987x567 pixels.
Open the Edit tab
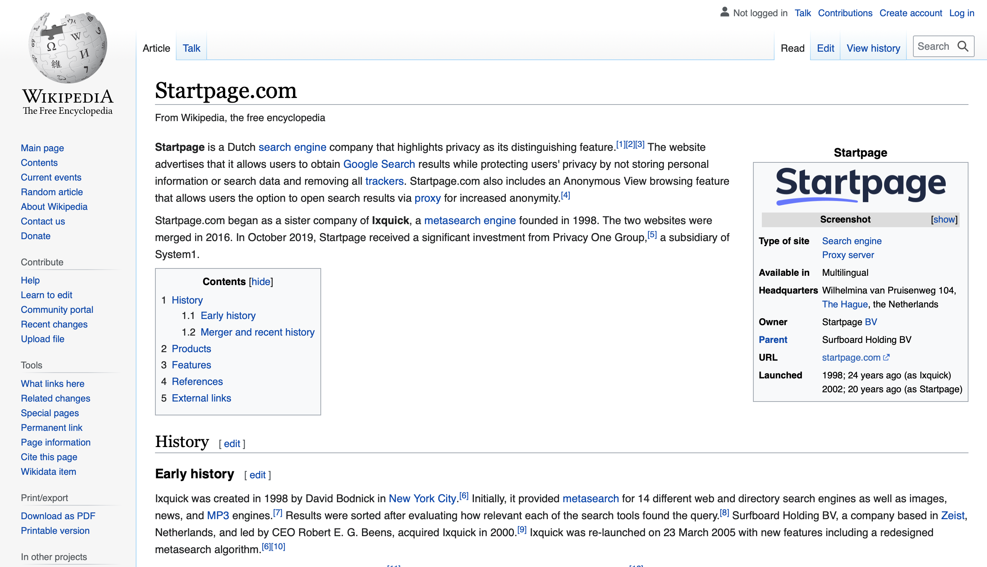(x=825, y=48)
